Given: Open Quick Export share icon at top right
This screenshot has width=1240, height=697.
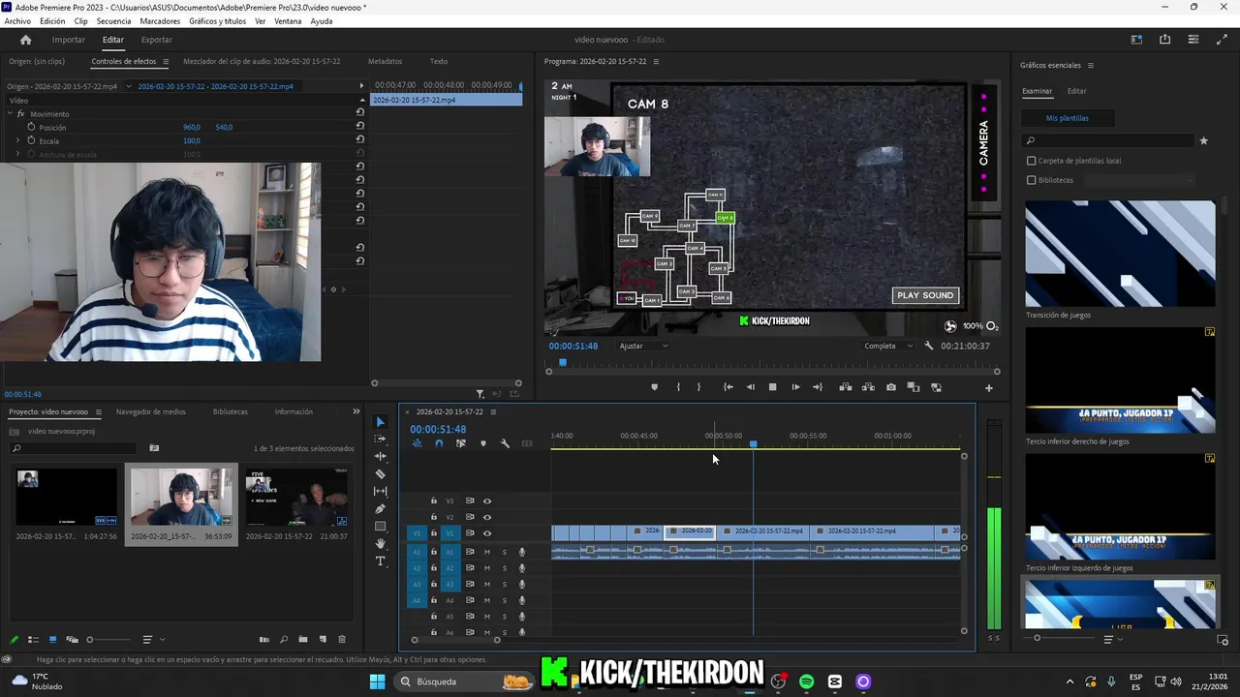Looking at the screenshot, I should point(1164,40).
